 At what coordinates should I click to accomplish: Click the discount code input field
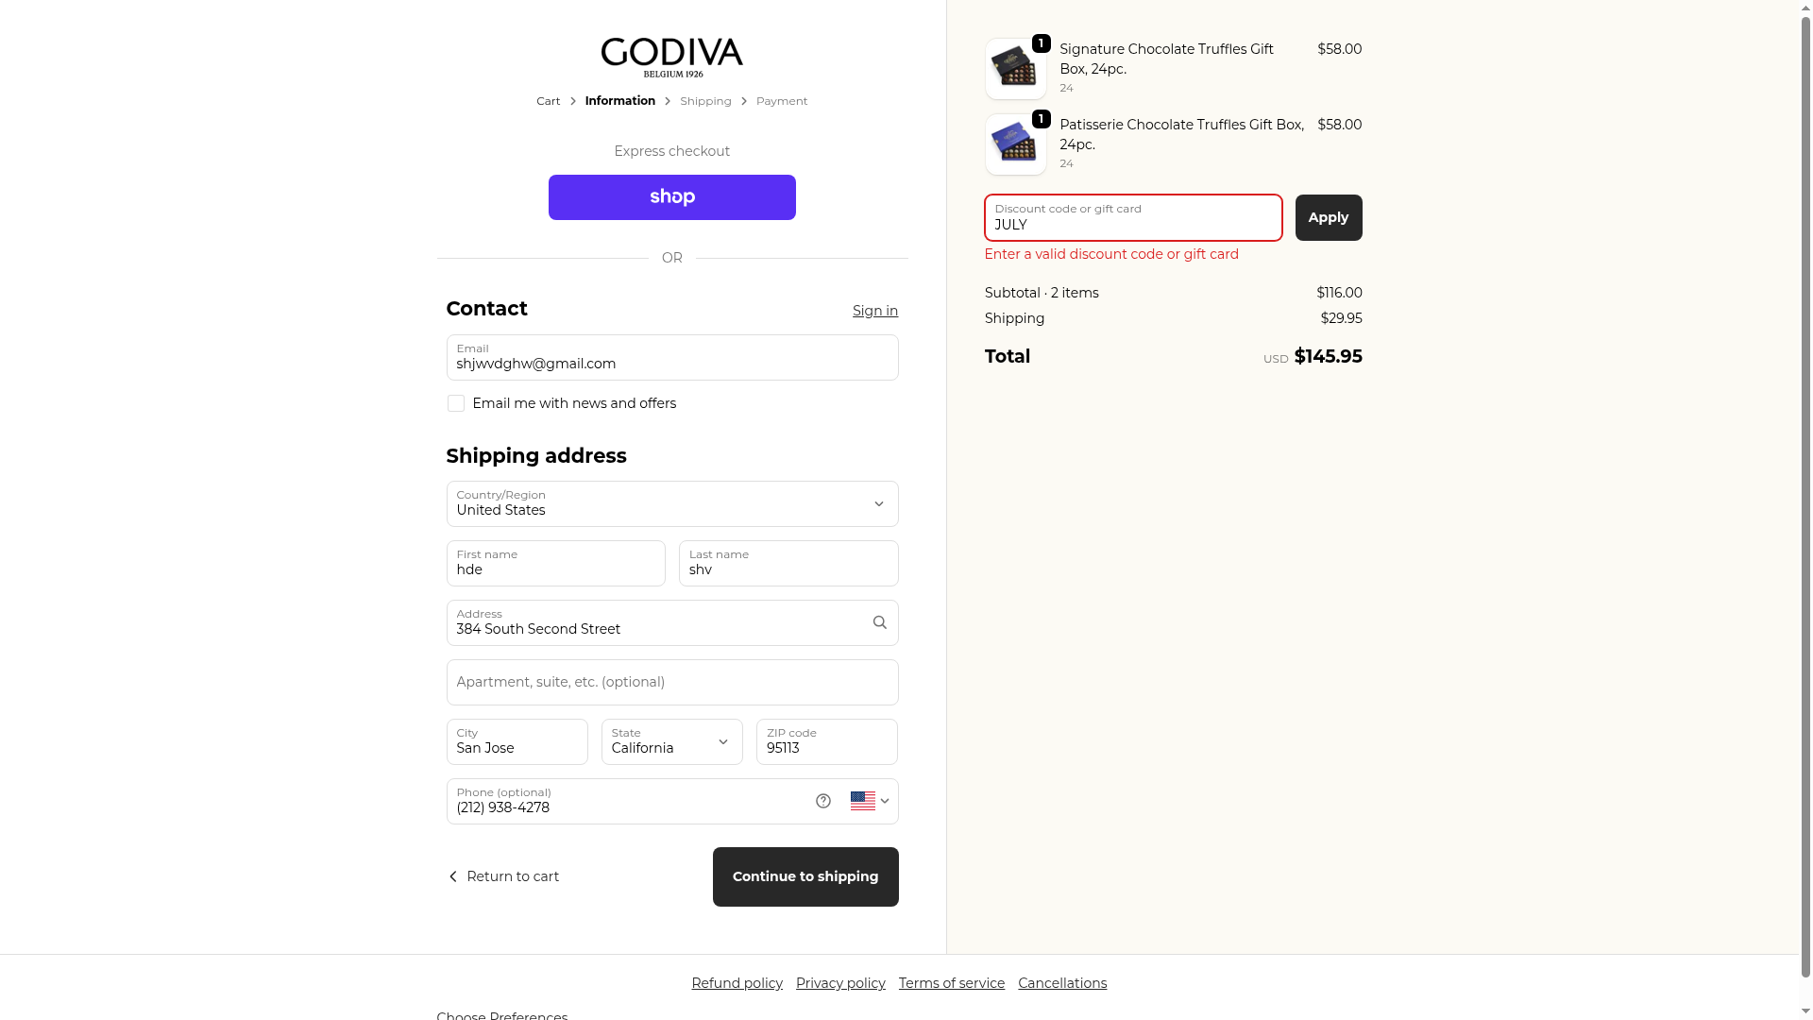click(x=1133, y=218)
